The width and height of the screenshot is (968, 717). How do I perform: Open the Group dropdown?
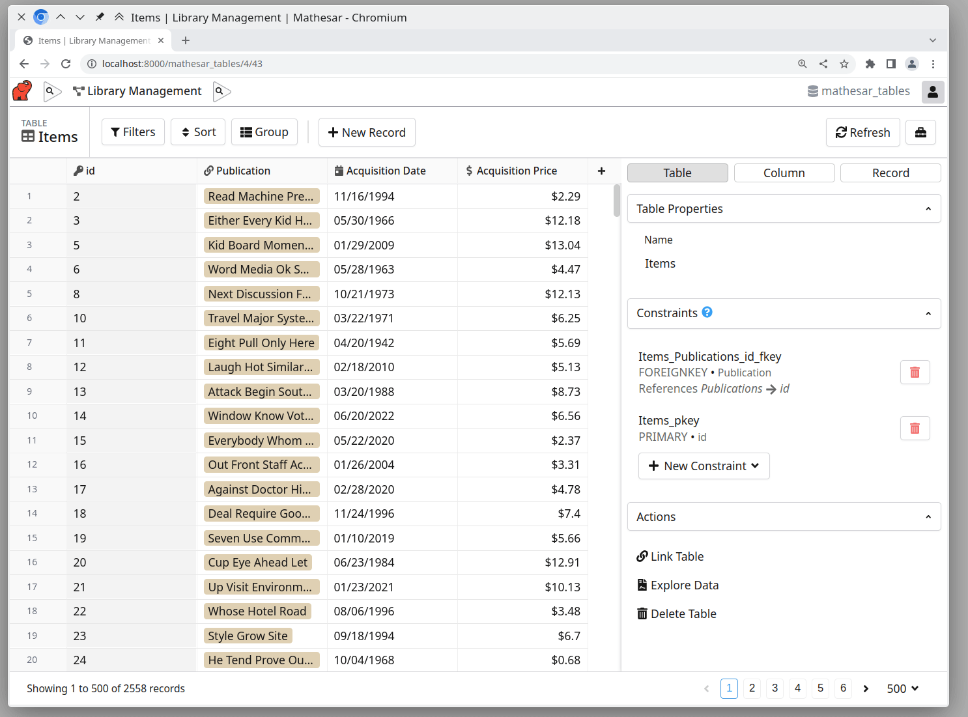click(x=264, y=132)
